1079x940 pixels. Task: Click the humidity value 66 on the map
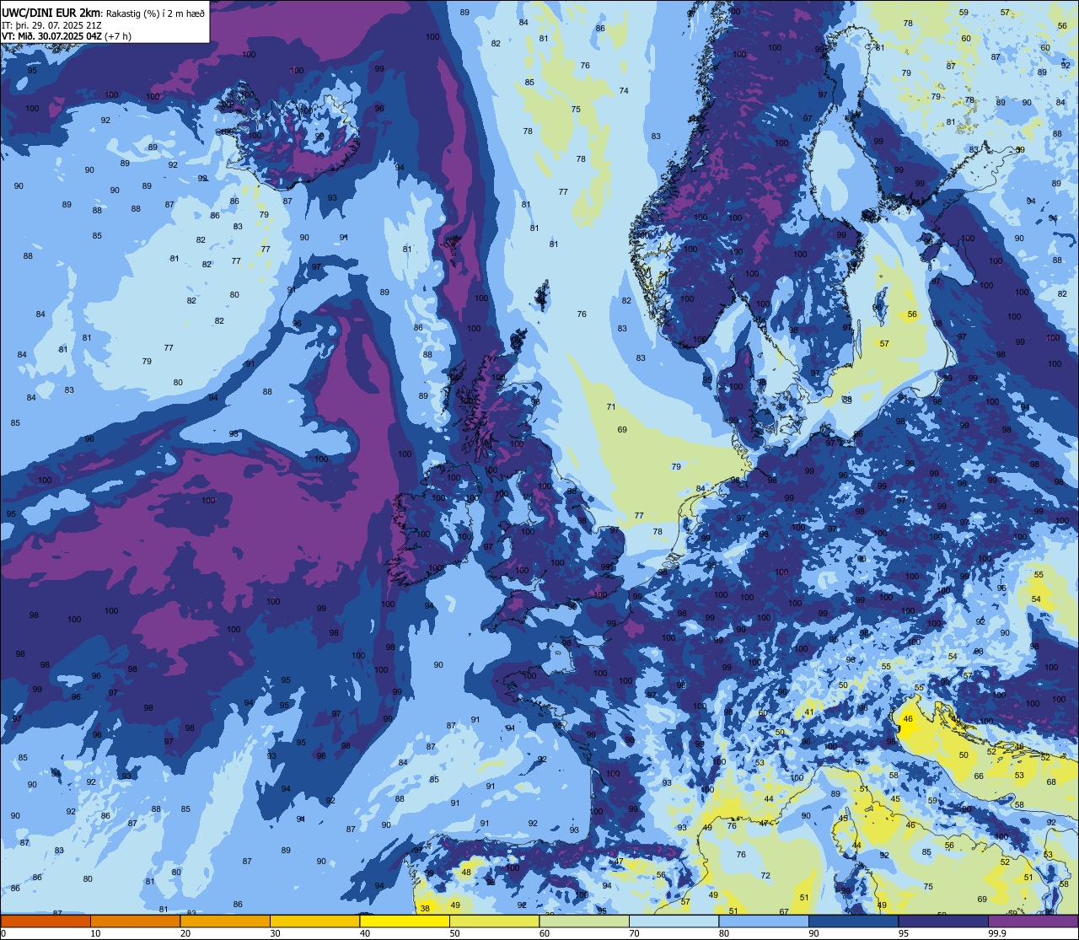coord(979,776)
